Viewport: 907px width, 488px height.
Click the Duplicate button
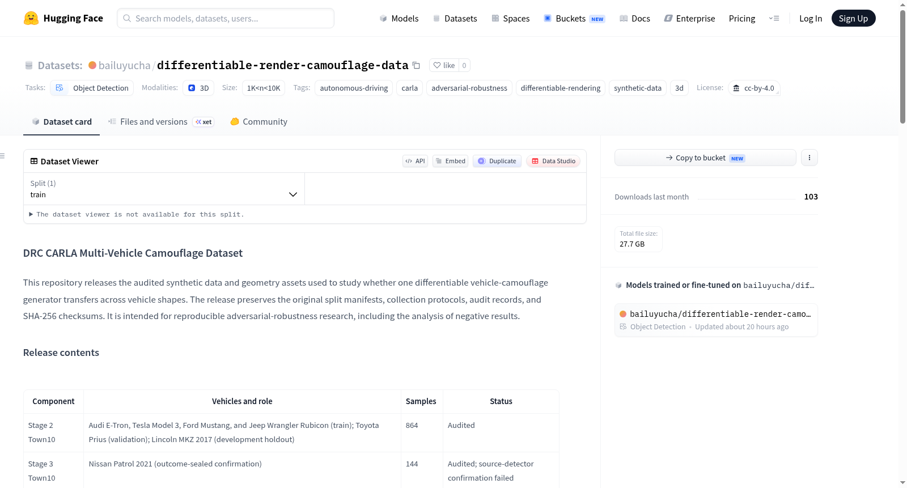point(497,161)
